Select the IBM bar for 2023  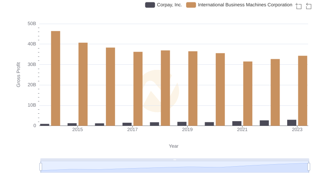point(303,91)
